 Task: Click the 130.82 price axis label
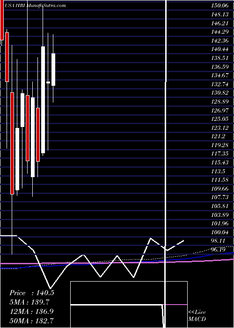point(219,93)
